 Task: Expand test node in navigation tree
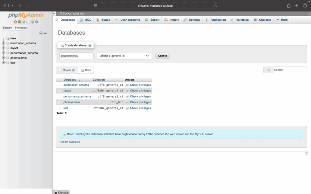coord(3,63)
